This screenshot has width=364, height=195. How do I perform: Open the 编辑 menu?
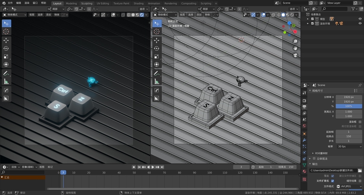(x=18, y=3)
